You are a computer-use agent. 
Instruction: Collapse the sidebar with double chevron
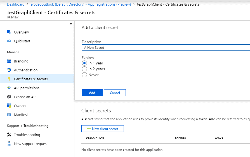(71, 24)
